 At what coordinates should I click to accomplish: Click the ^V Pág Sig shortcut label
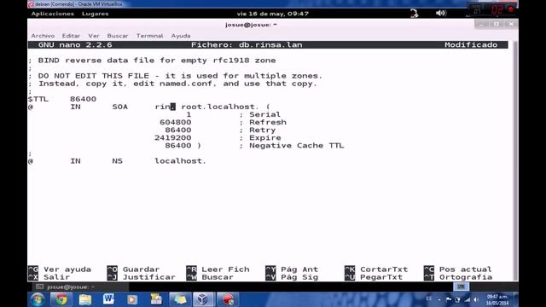[x=292, y=277]
